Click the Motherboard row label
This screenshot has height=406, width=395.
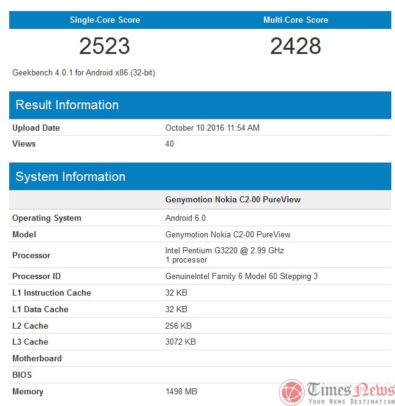tap(37, 358)
